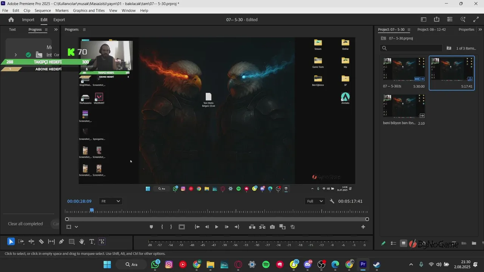Click the sparkle magnifier search icon in the header
The height and width of the screenshot is (272, 484).
tap(463, 19)
